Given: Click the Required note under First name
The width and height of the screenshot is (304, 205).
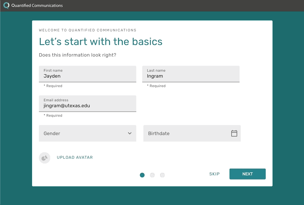Looking at the screenshot, I should 53,86.
